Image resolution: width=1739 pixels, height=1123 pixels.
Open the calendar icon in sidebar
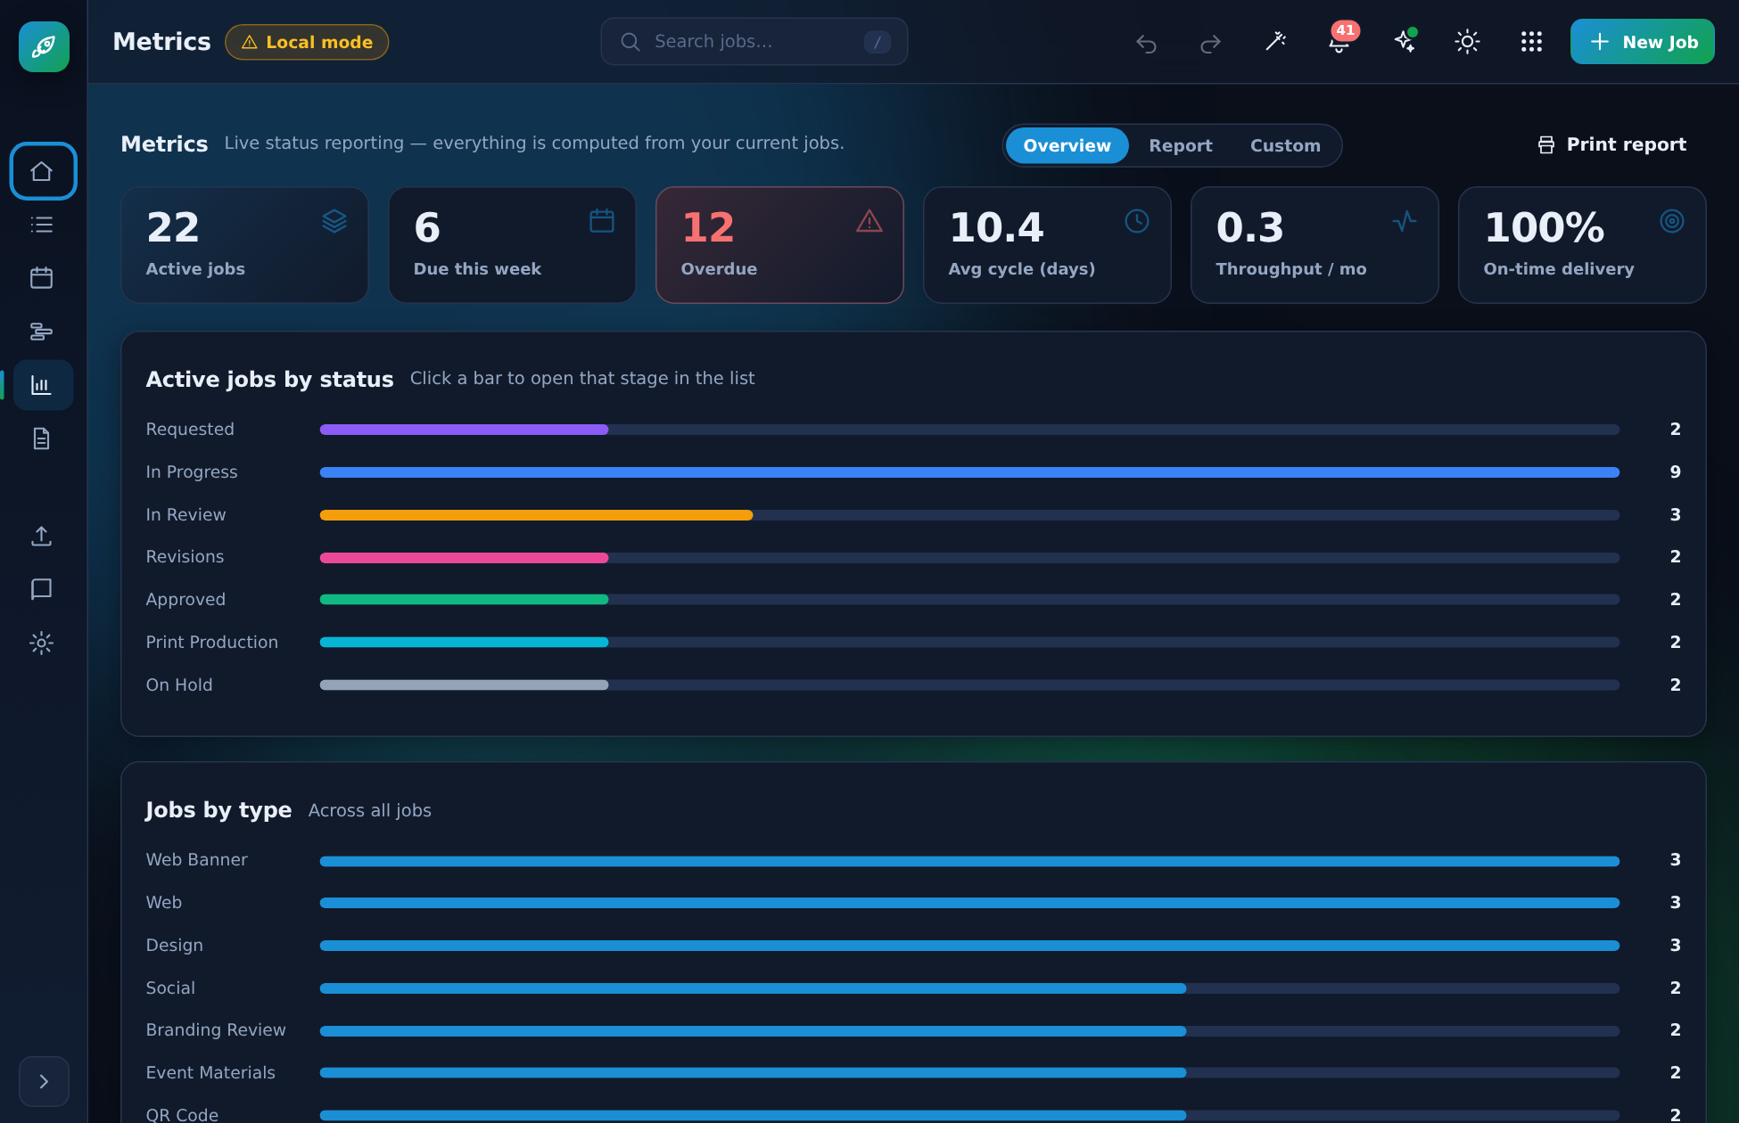tap(42, 278)
